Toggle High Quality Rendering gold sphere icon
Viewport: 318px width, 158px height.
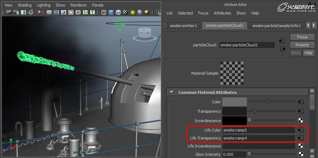point(147,12)
